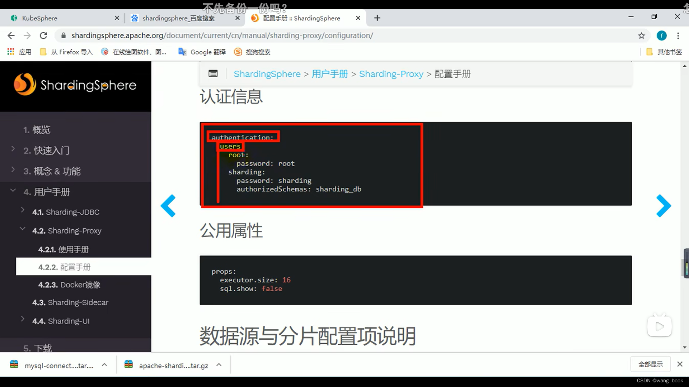The width and height of the screenshot is (689, 387).
Task: Open the apache-shardi tar.gz download
Action: click(x=167, y=365)
